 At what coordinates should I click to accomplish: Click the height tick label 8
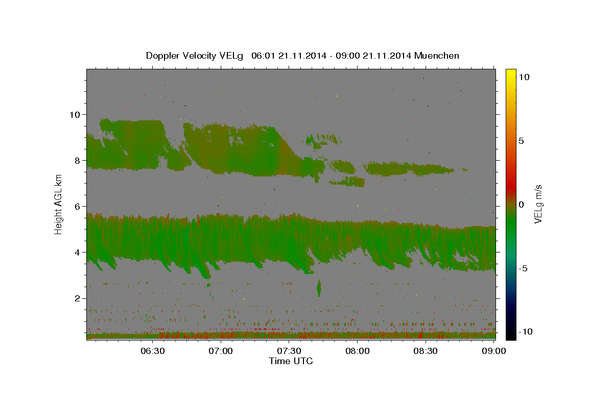pos(79,160)
